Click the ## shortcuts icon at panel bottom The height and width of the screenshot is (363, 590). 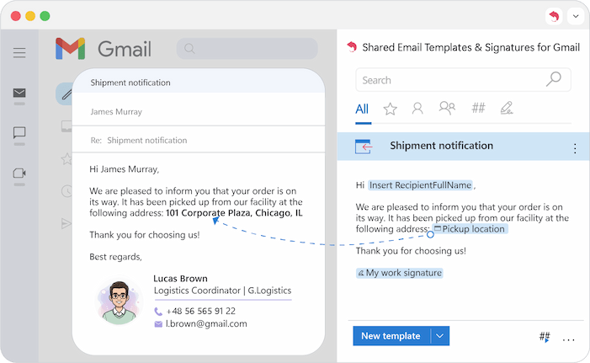545,337
